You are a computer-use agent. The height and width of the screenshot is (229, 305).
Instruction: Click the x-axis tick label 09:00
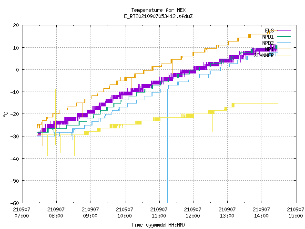pos(90,216)
